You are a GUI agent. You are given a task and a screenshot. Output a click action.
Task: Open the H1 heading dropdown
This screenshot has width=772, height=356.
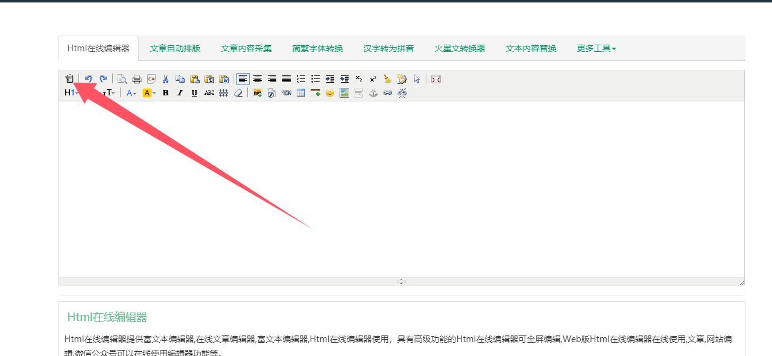(x=71, y=93)
